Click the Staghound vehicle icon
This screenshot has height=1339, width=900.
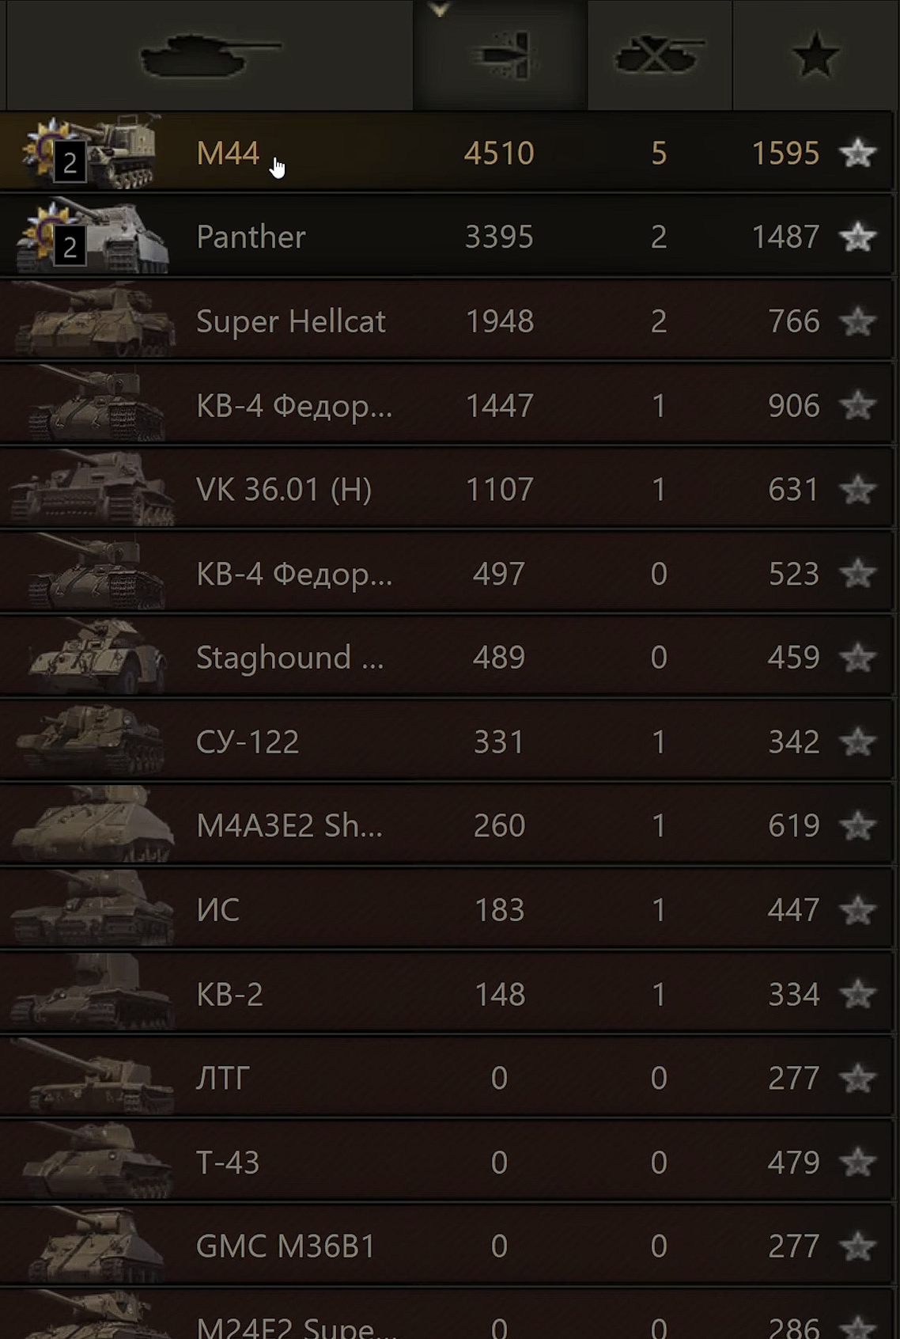(96, 658)
